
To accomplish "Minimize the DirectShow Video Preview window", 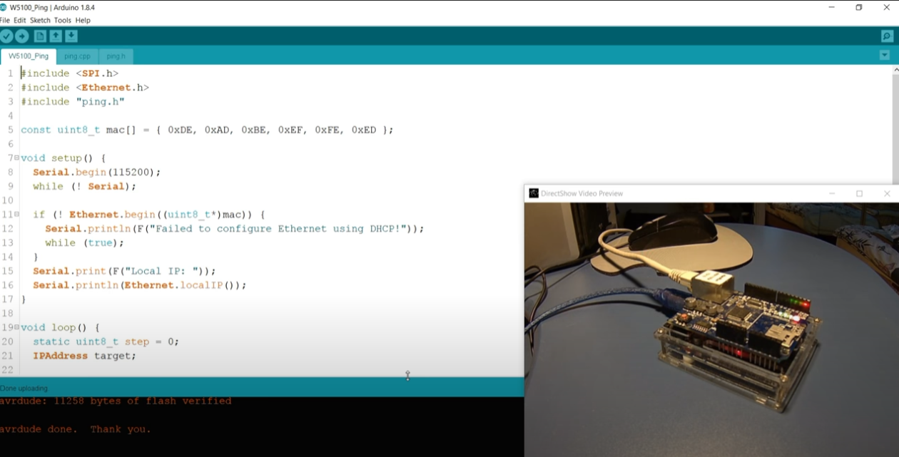I will [x=832, y=193].
